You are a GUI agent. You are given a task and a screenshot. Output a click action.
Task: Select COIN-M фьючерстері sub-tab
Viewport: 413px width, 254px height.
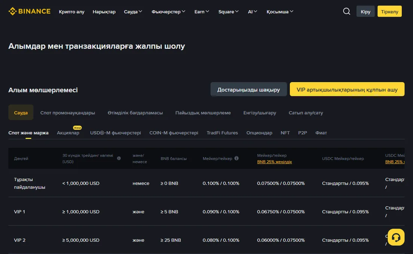coord(173,133)
